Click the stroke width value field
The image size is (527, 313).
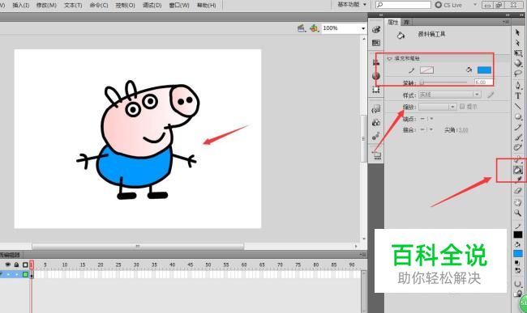483,82
